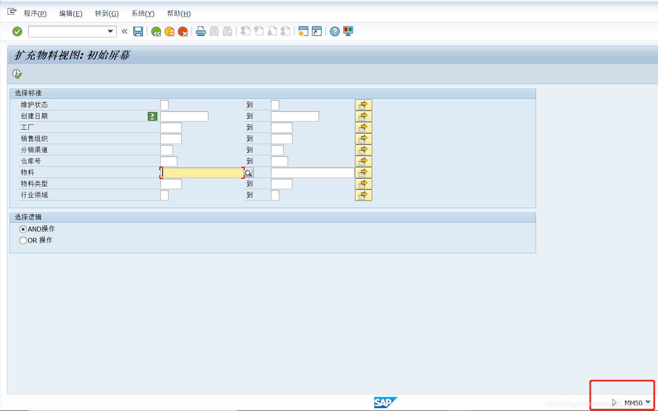Open the 帮助(H) menu
The image size is (658, 411).
click(x=178, y=13)
